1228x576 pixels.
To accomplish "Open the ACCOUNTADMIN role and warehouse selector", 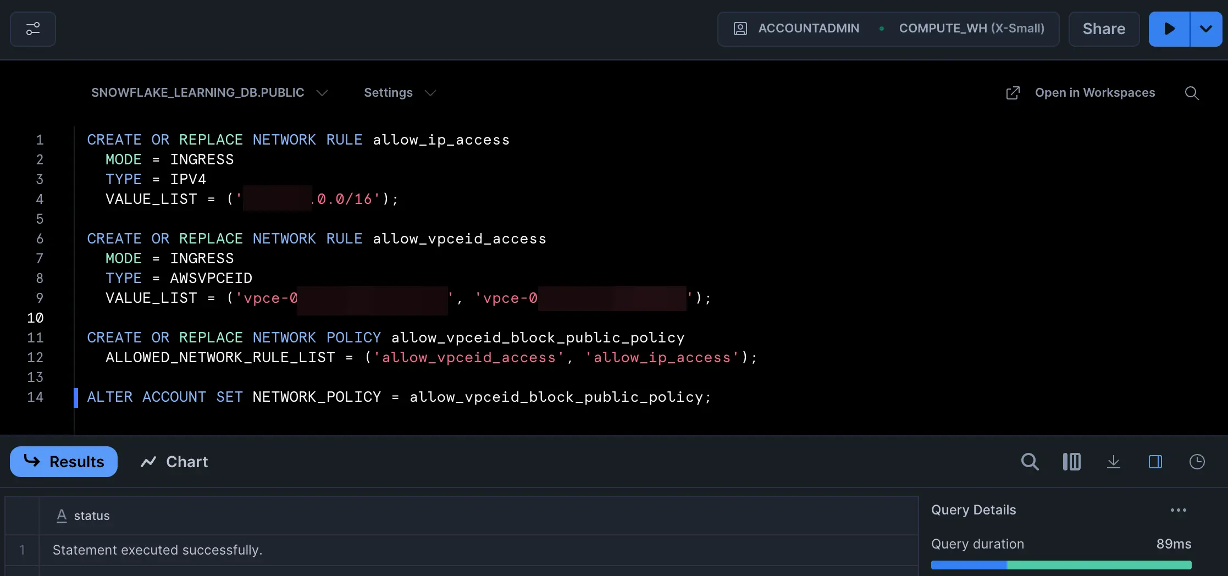I will pyautogui.click(x=888, y=29).
